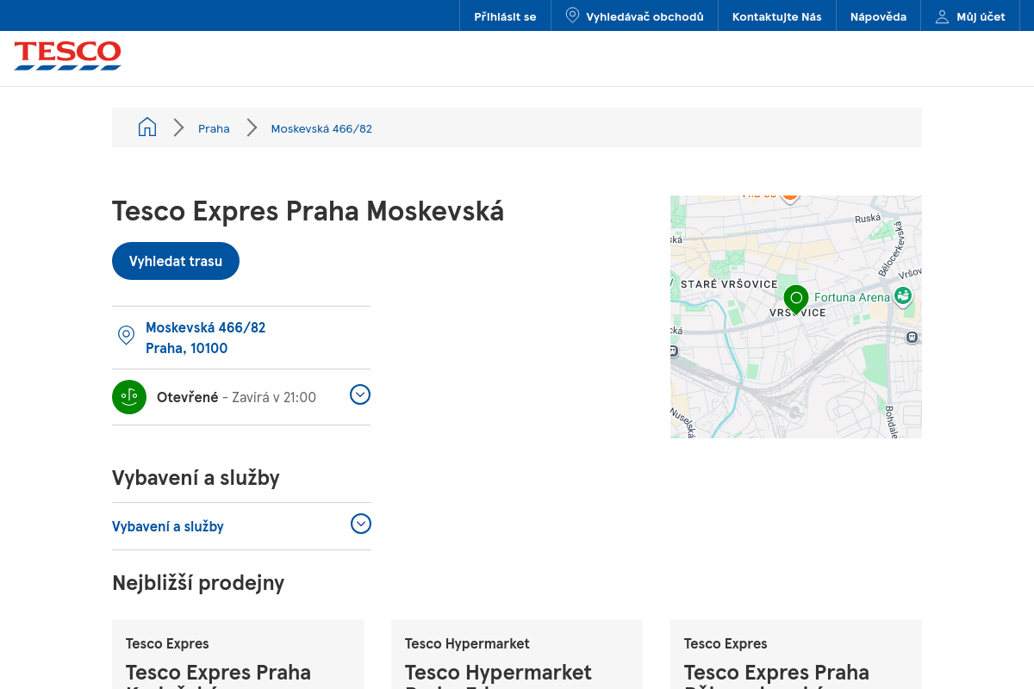Go to Praha breadcrumb link
1034x689 pixels.
click(214, 128)
